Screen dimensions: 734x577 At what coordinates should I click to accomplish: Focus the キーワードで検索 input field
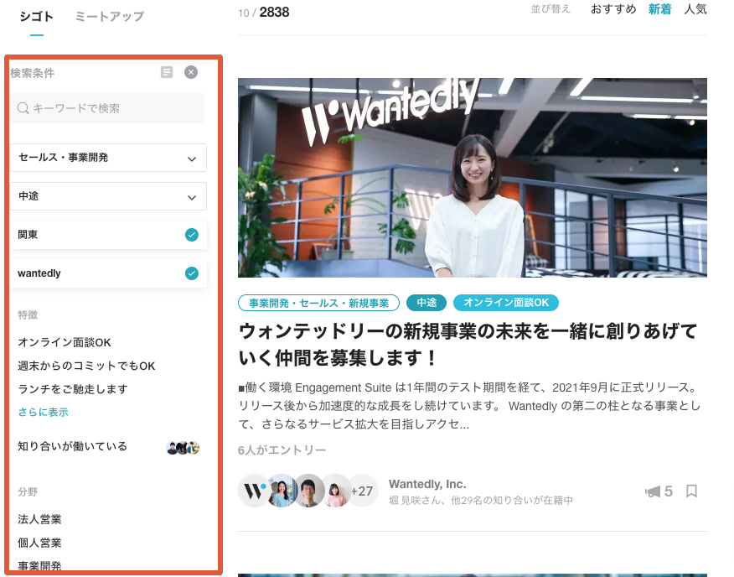[107, 108]
